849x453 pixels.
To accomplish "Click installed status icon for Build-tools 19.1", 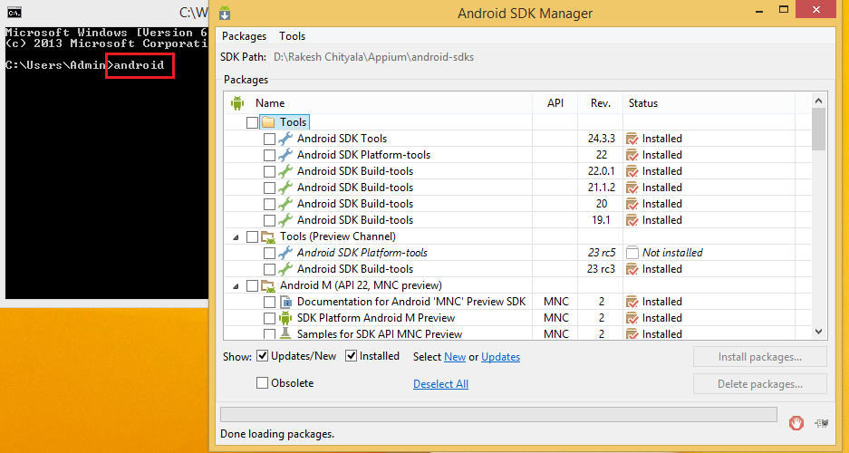I will [632, 220].
